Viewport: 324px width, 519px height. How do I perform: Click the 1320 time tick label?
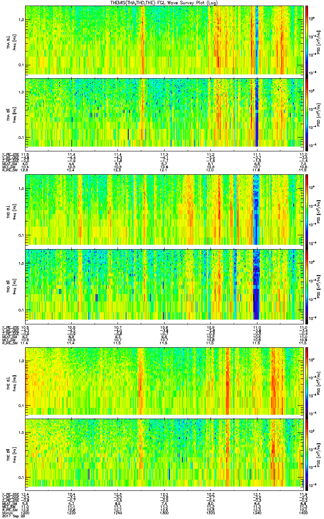click(x=211, y=513)
